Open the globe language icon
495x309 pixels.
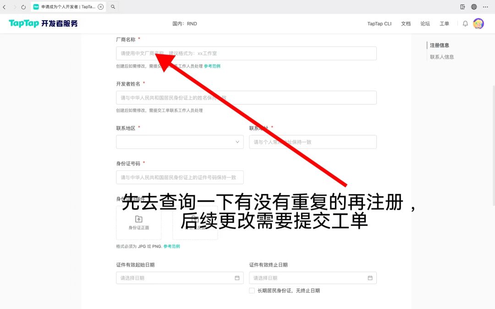(474, 7)
